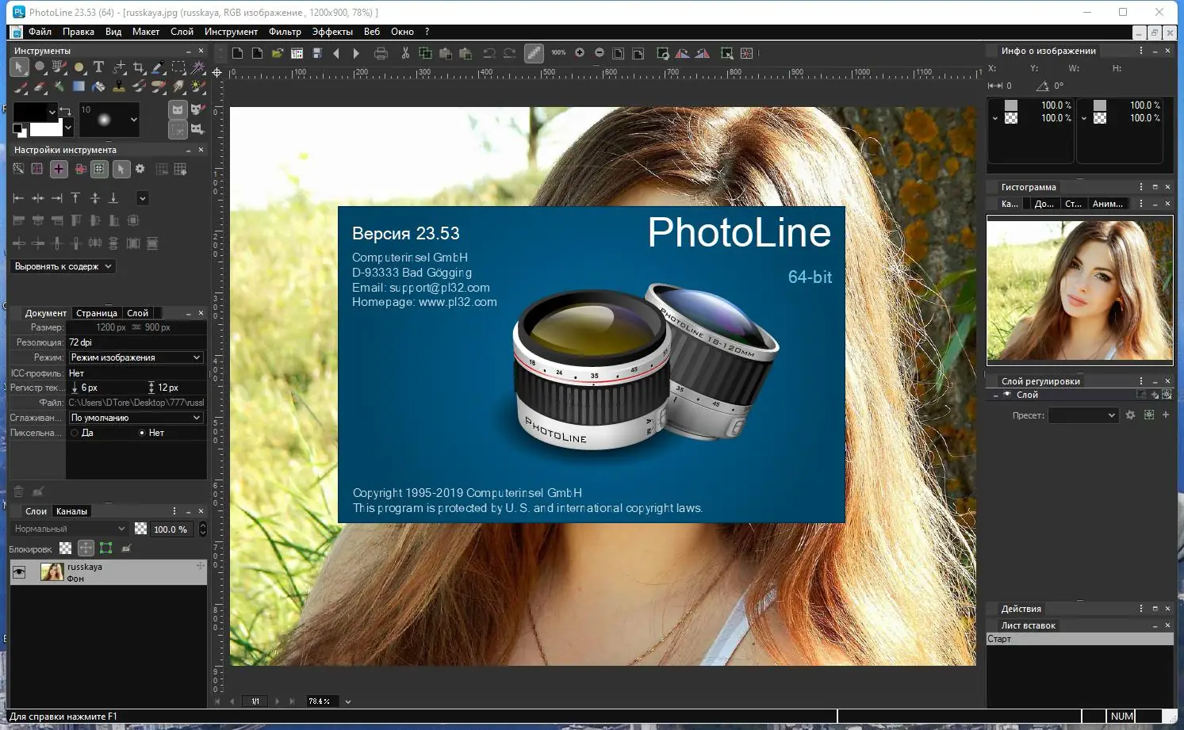Screen dimensions: 1184x730
Task: Choose the Stamp clone tool
Action: 119,86
